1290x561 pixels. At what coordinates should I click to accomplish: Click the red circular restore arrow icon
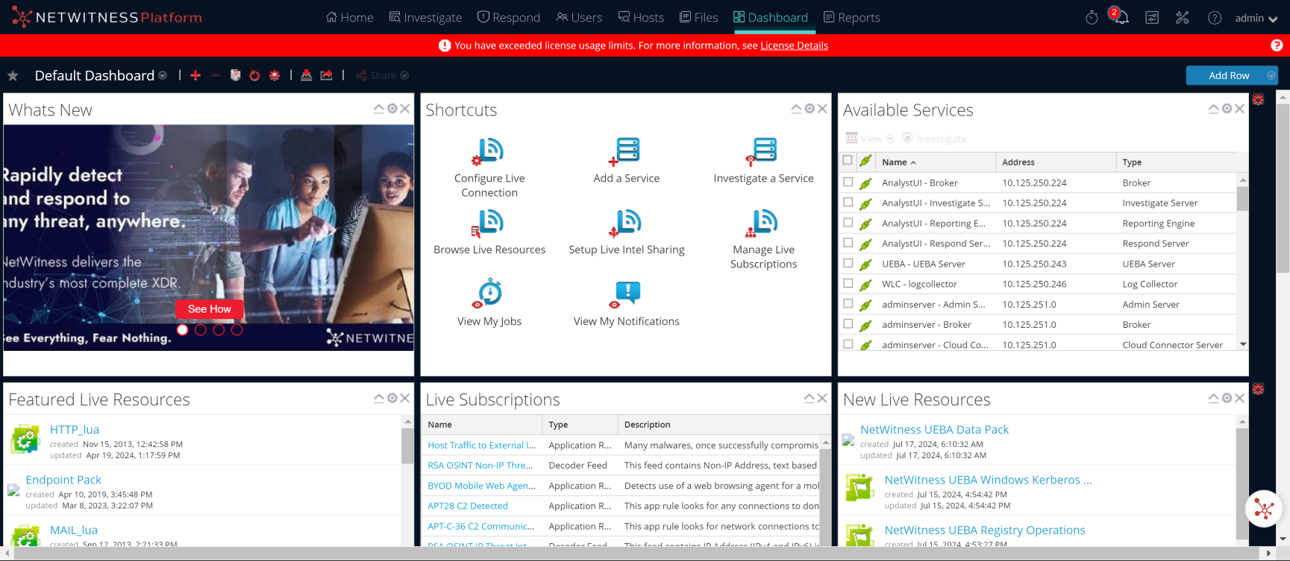point(254,75)
